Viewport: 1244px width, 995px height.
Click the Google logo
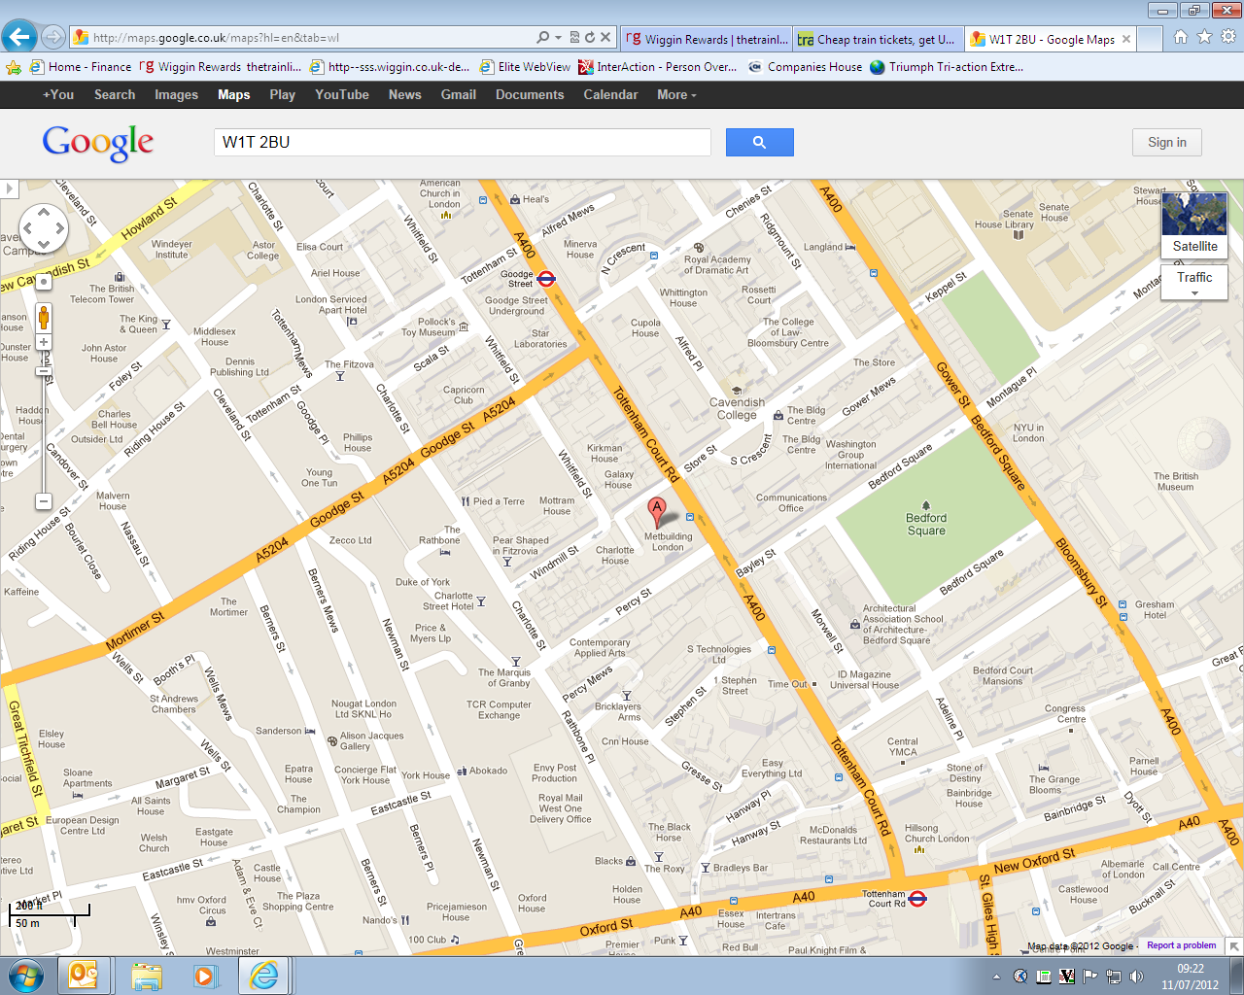(98, 144)
